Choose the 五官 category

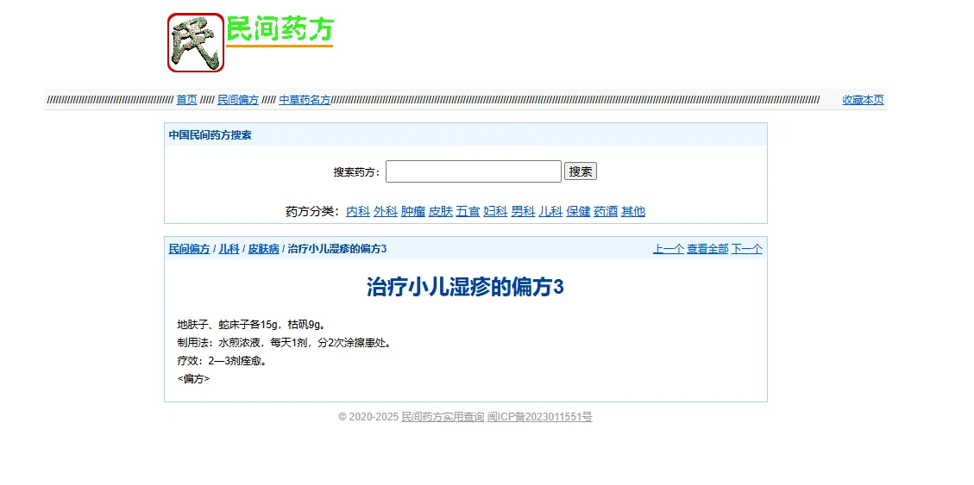[x=468, y=211]
